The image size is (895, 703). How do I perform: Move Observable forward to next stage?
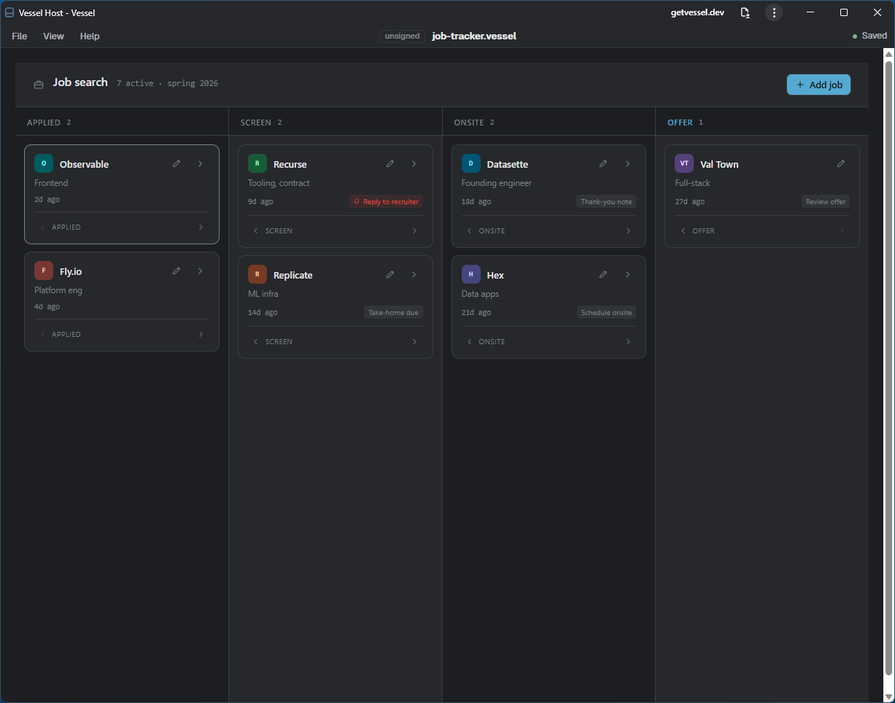point(201,228)
